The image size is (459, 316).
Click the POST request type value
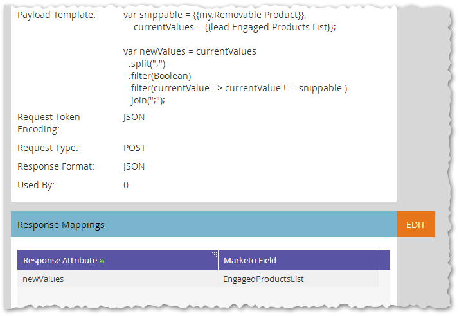(134, 148)
